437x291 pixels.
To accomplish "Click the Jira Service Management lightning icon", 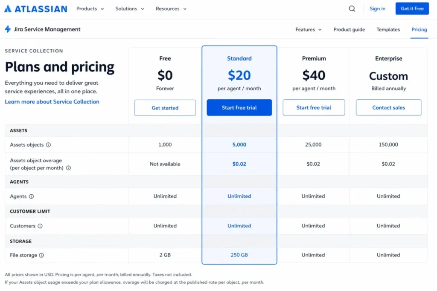I will coord(8,29).
